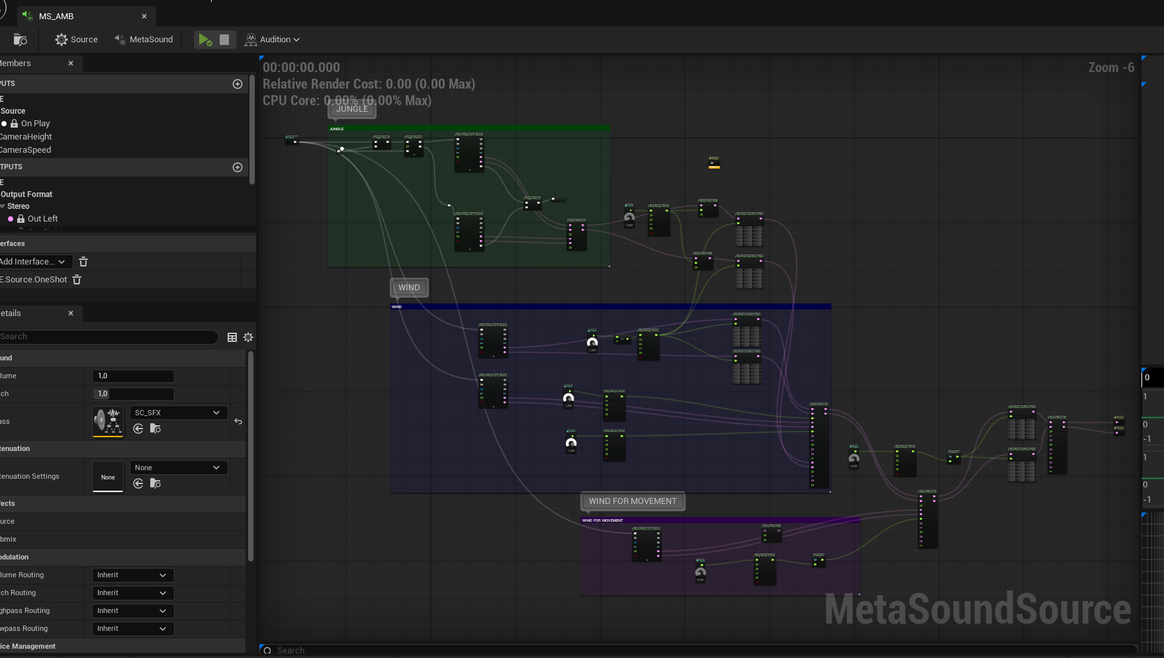
Task: Open MetaSound settings in toolbar
Action: tap(144, 40)
